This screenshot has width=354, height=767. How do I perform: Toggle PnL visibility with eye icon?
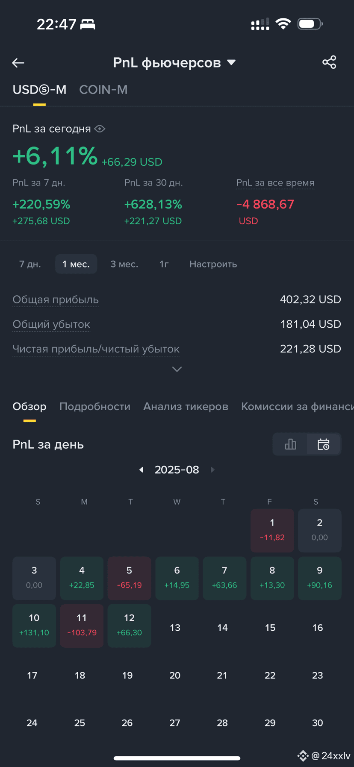click(100, 129)
